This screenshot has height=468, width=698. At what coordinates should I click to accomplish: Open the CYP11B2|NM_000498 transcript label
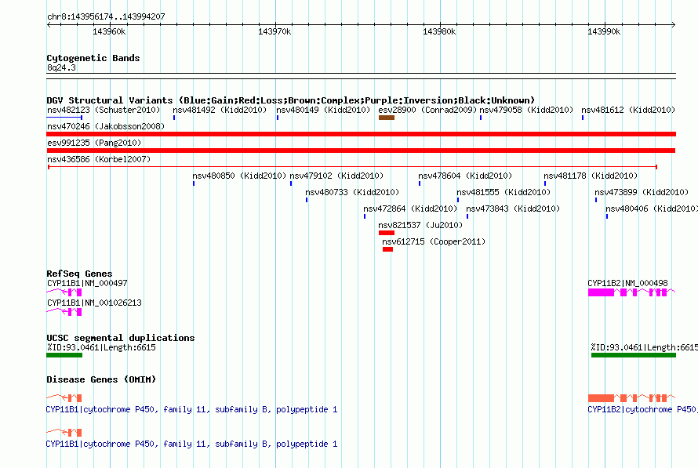(627, 283)
